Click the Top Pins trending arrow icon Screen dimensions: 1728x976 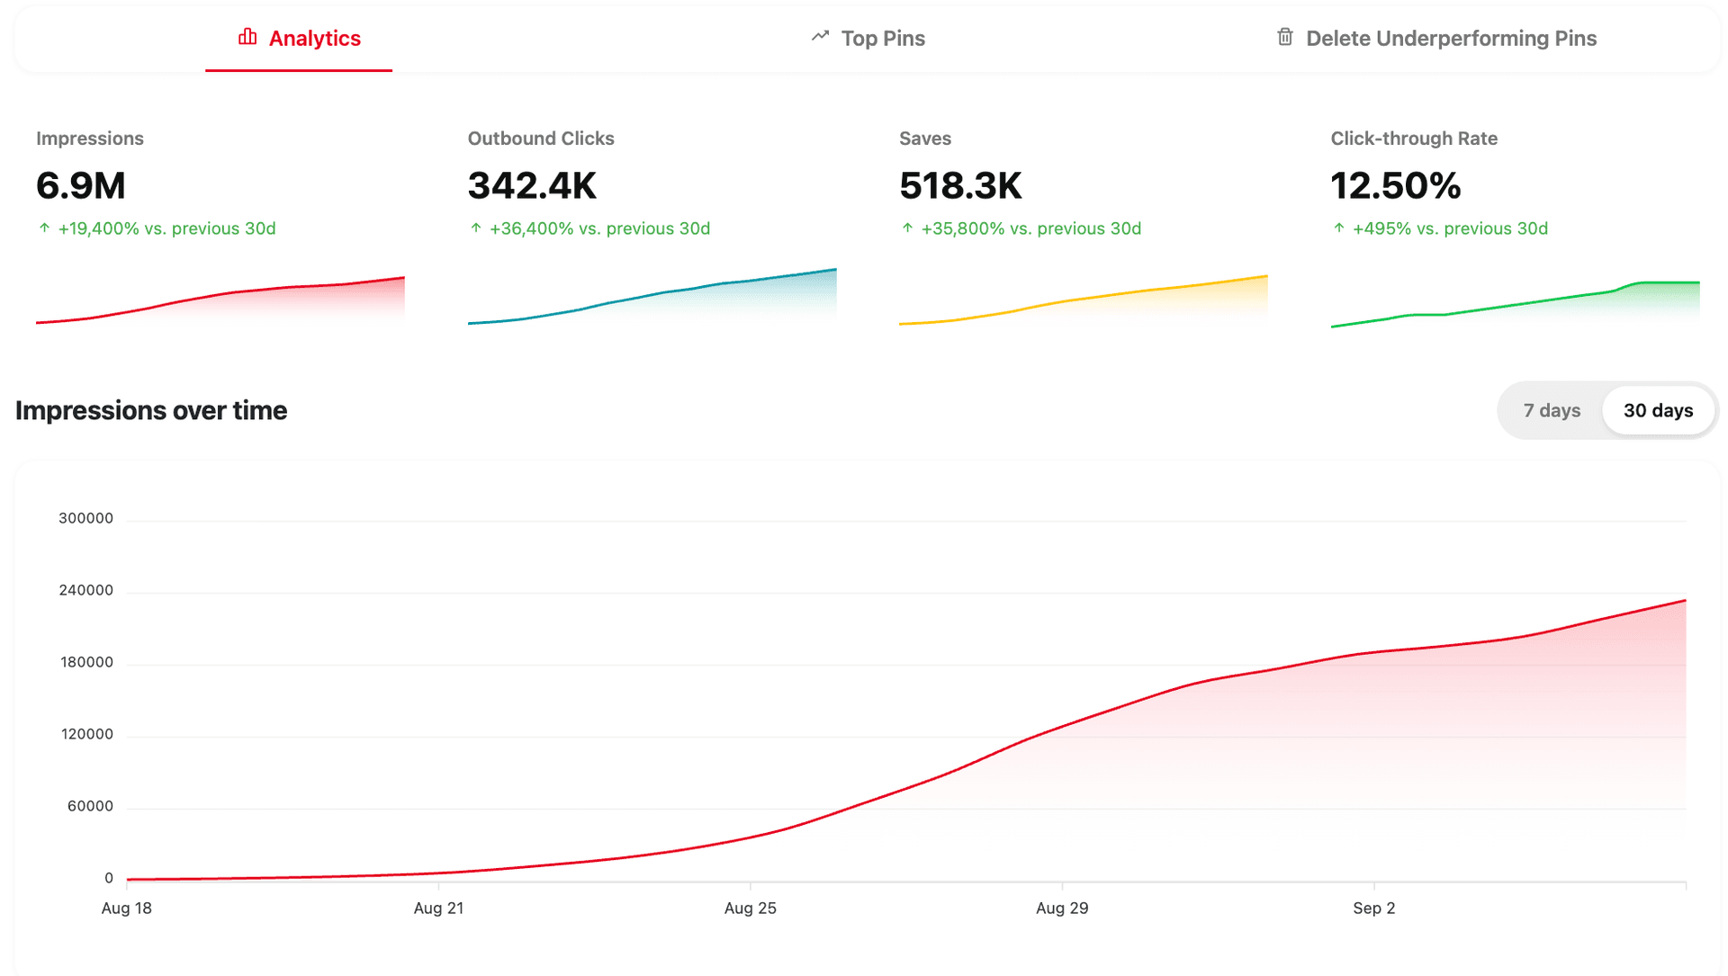820,37
